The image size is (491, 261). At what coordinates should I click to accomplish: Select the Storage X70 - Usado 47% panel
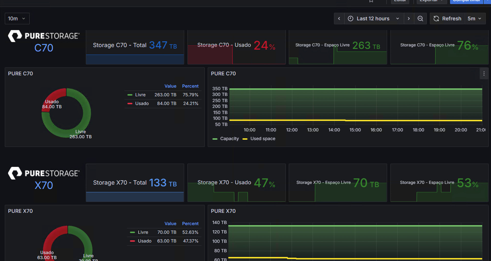click(x=236, y=183)
